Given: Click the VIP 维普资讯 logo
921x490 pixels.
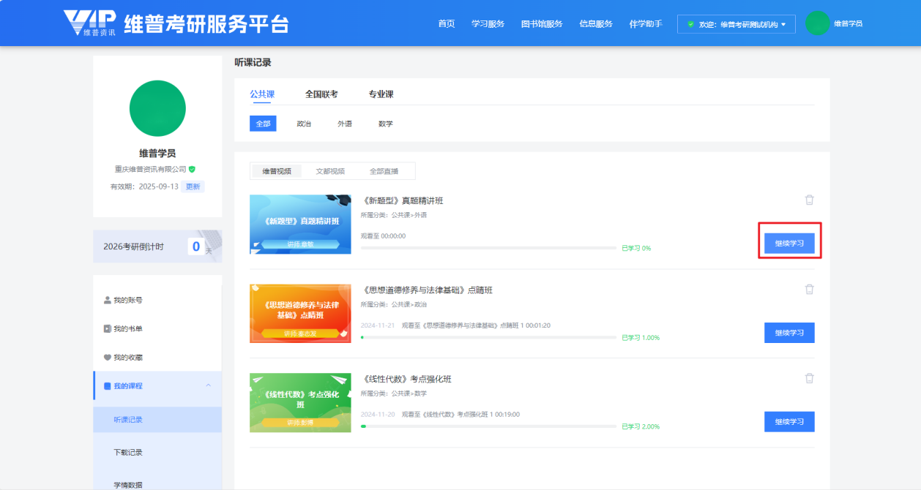Looking at the screenshot, I should (x=89, y=23).
